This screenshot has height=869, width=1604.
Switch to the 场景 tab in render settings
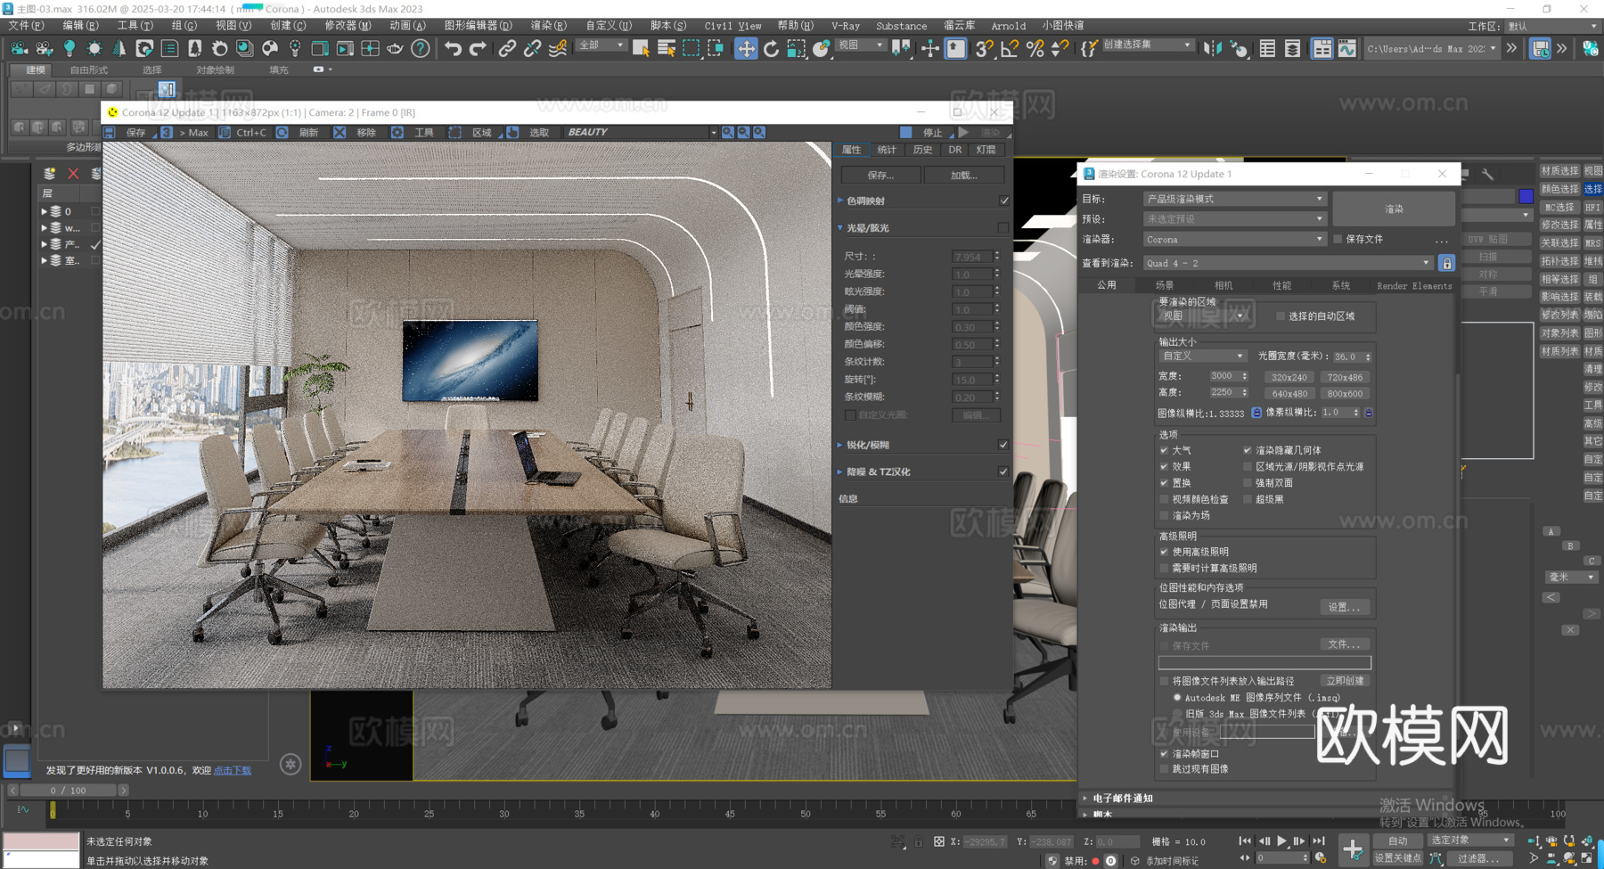click(1165, 285)
